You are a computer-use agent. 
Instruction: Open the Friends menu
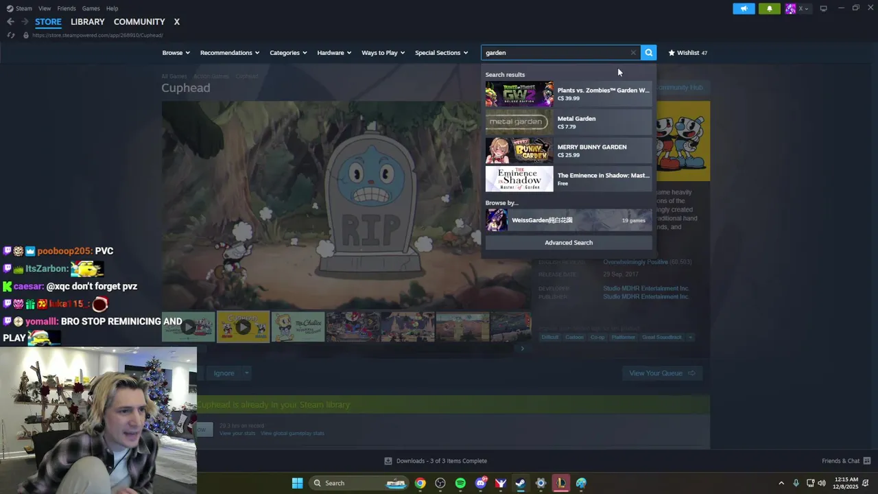click(x=67, y=8)
